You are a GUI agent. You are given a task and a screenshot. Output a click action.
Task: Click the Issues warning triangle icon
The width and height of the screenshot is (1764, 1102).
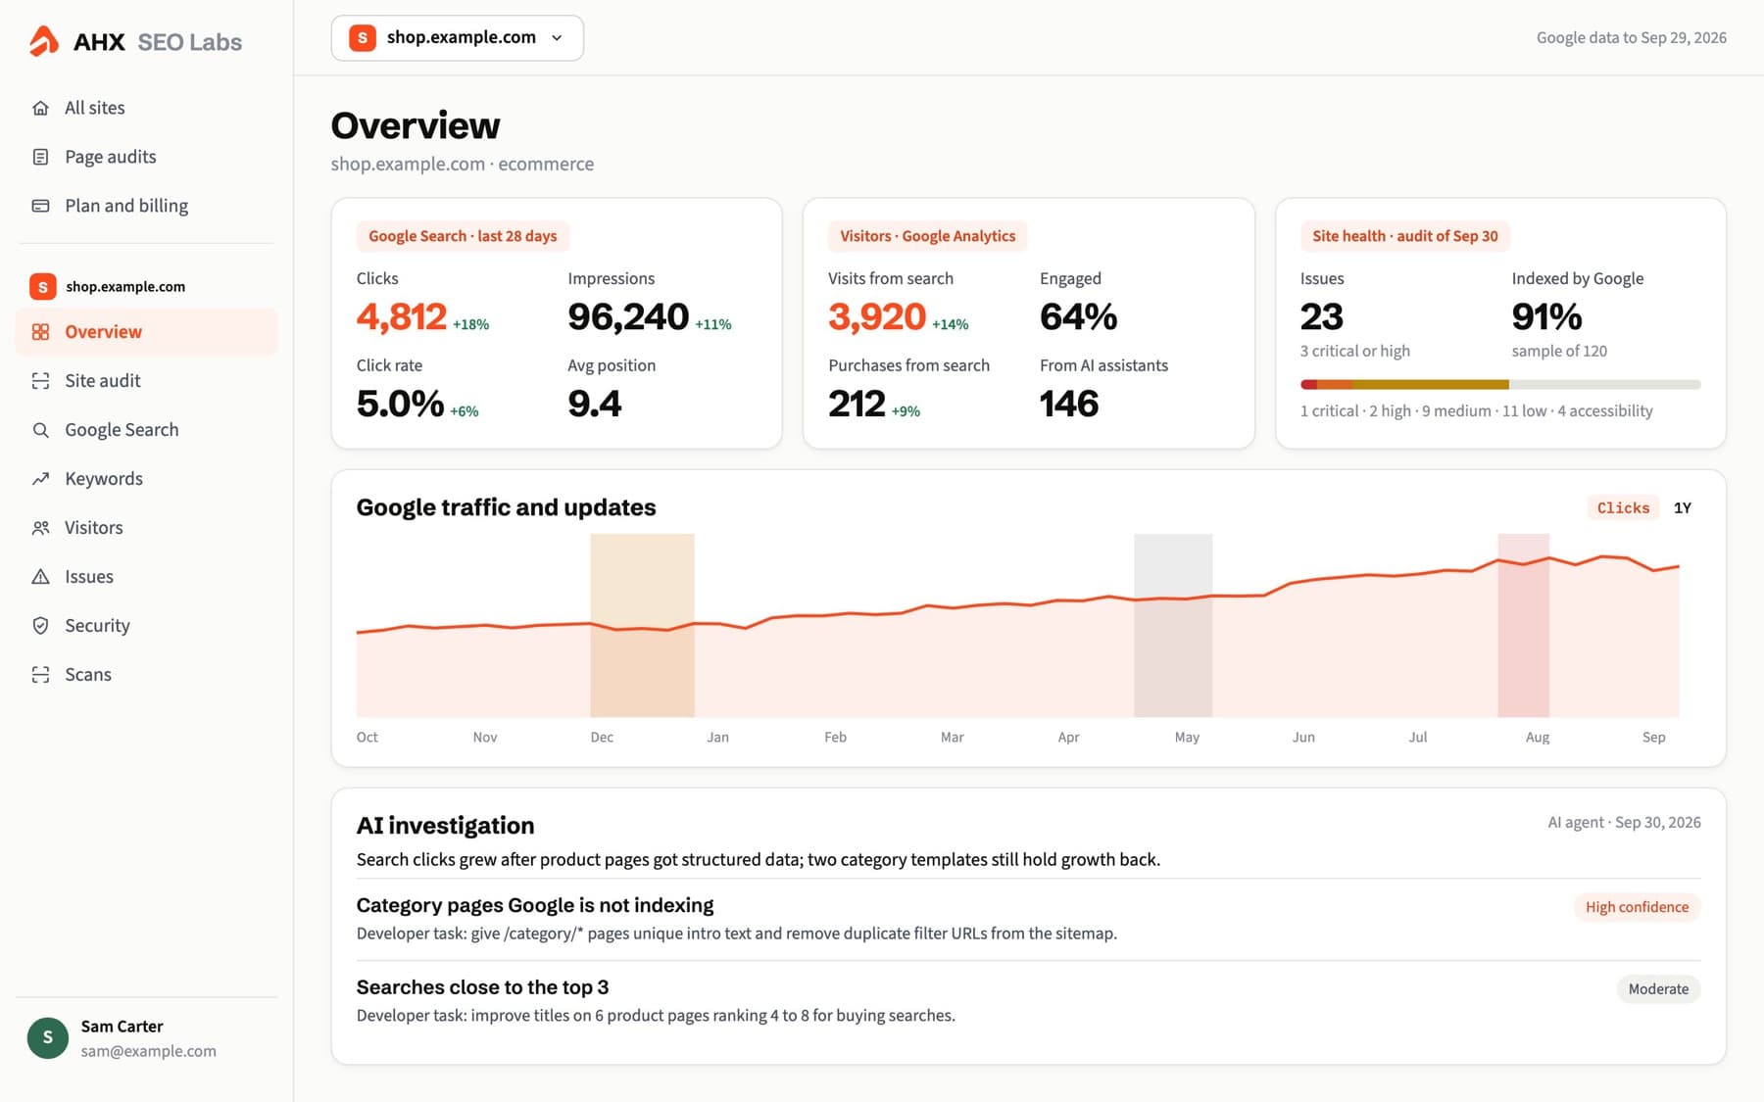(40, 577)
